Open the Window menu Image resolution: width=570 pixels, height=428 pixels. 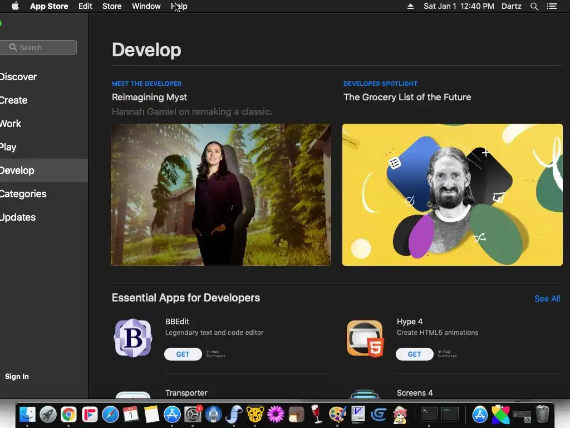coord(146,6)
